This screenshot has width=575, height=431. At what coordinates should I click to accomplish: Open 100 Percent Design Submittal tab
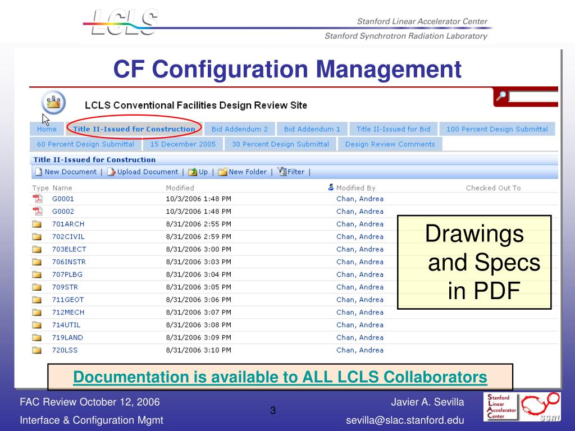(497, 129)
